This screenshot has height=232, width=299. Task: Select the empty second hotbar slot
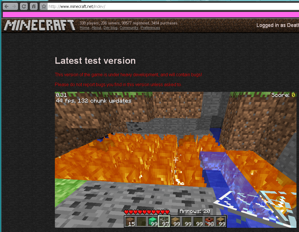coord(142,222)
